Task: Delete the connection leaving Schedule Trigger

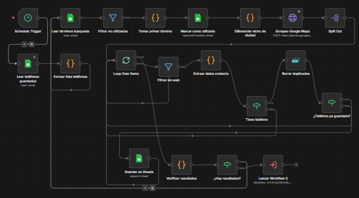Action: [31, 44]
